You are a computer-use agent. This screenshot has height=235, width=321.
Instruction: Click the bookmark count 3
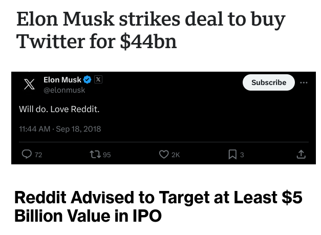coord(242,155)
